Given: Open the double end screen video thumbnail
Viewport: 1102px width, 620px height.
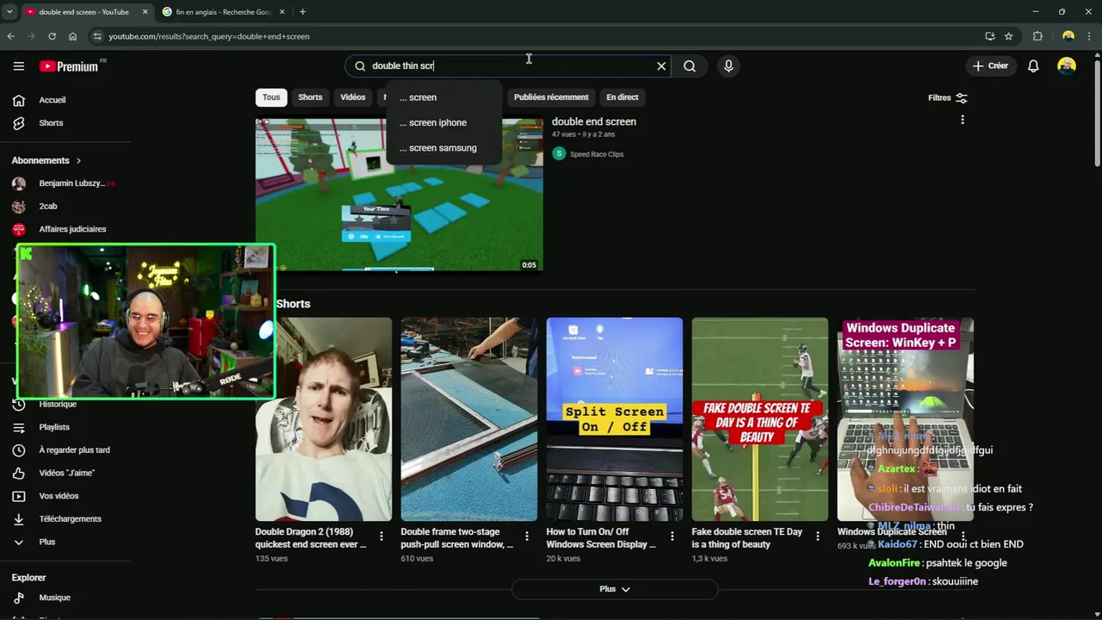Looking at the screenshot, I should click(x=399, y=195).
